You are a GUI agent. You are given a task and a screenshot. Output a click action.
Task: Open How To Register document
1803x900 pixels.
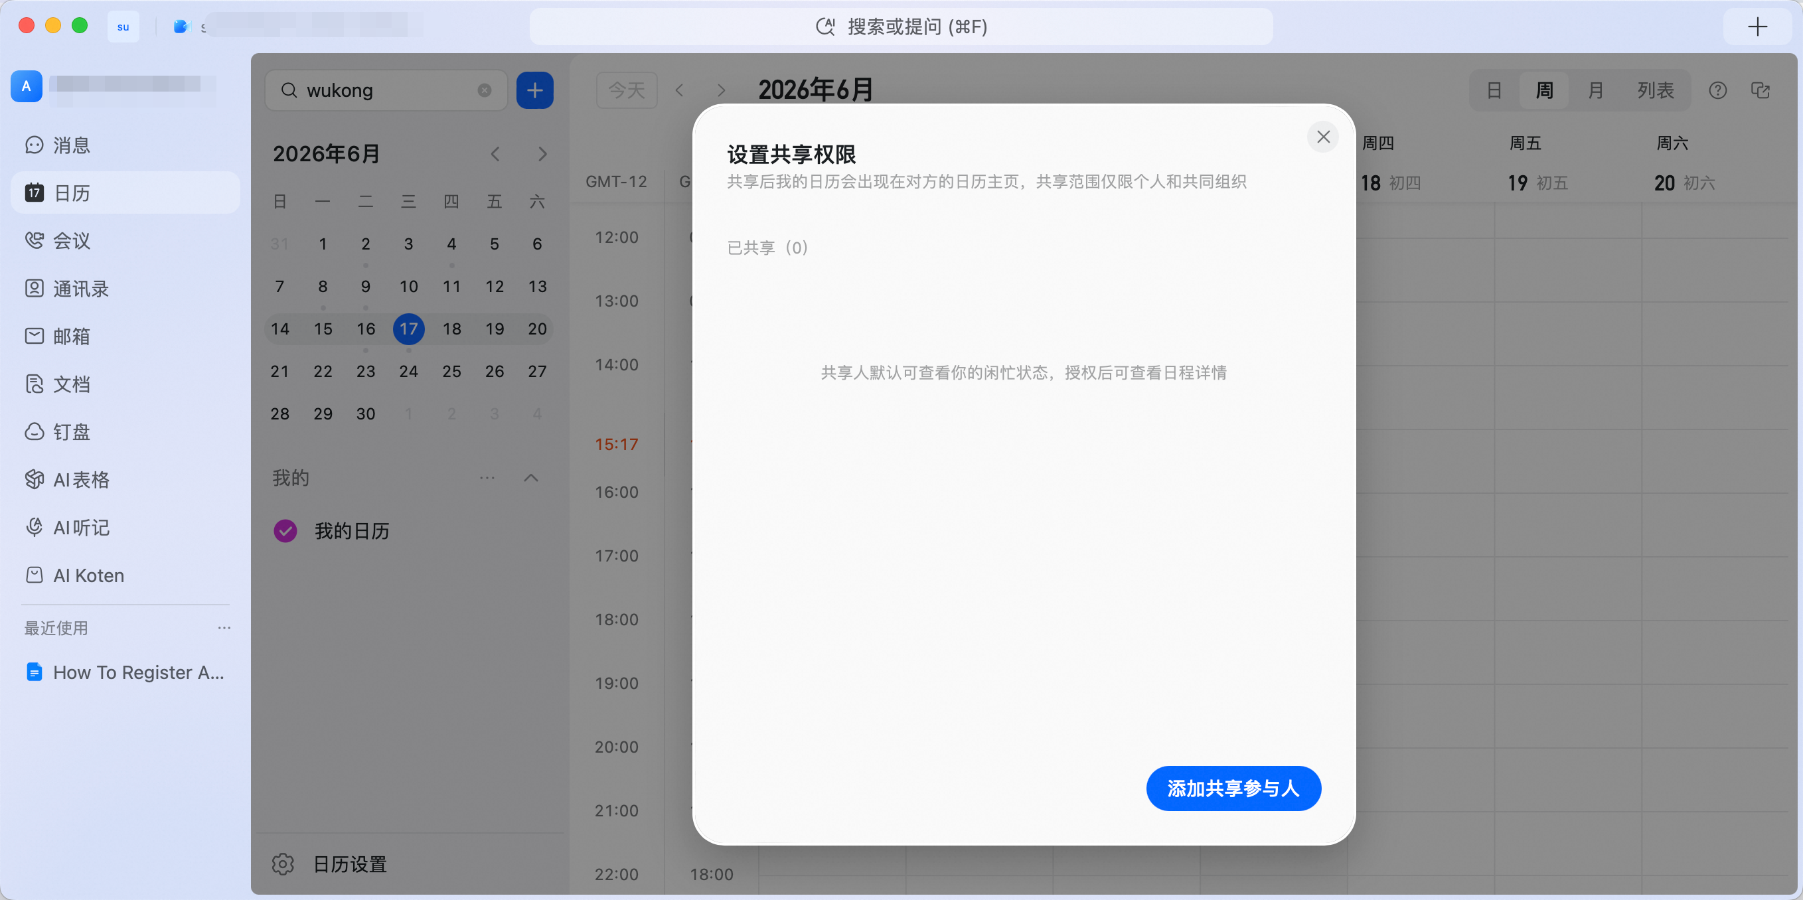pyautogui.click(x=125, y=672)
